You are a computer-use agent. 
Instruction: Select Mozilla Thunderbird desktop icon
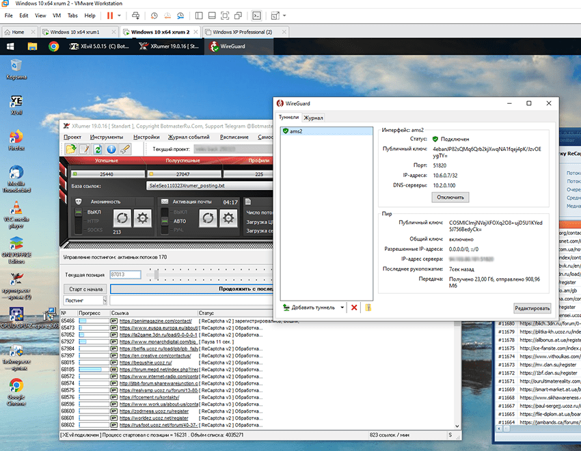click(x=16, y=179)
